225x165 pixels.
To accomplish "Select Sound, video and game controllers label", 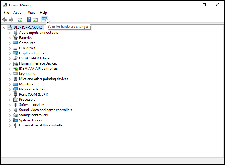I will (x=46, y=110).
